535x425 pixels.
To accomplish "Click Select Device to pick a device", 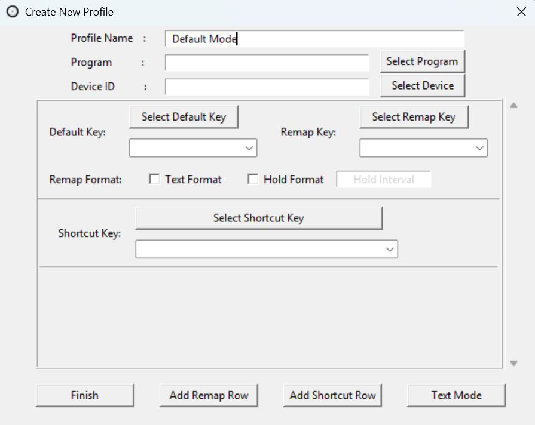I will tap(421, 85).
